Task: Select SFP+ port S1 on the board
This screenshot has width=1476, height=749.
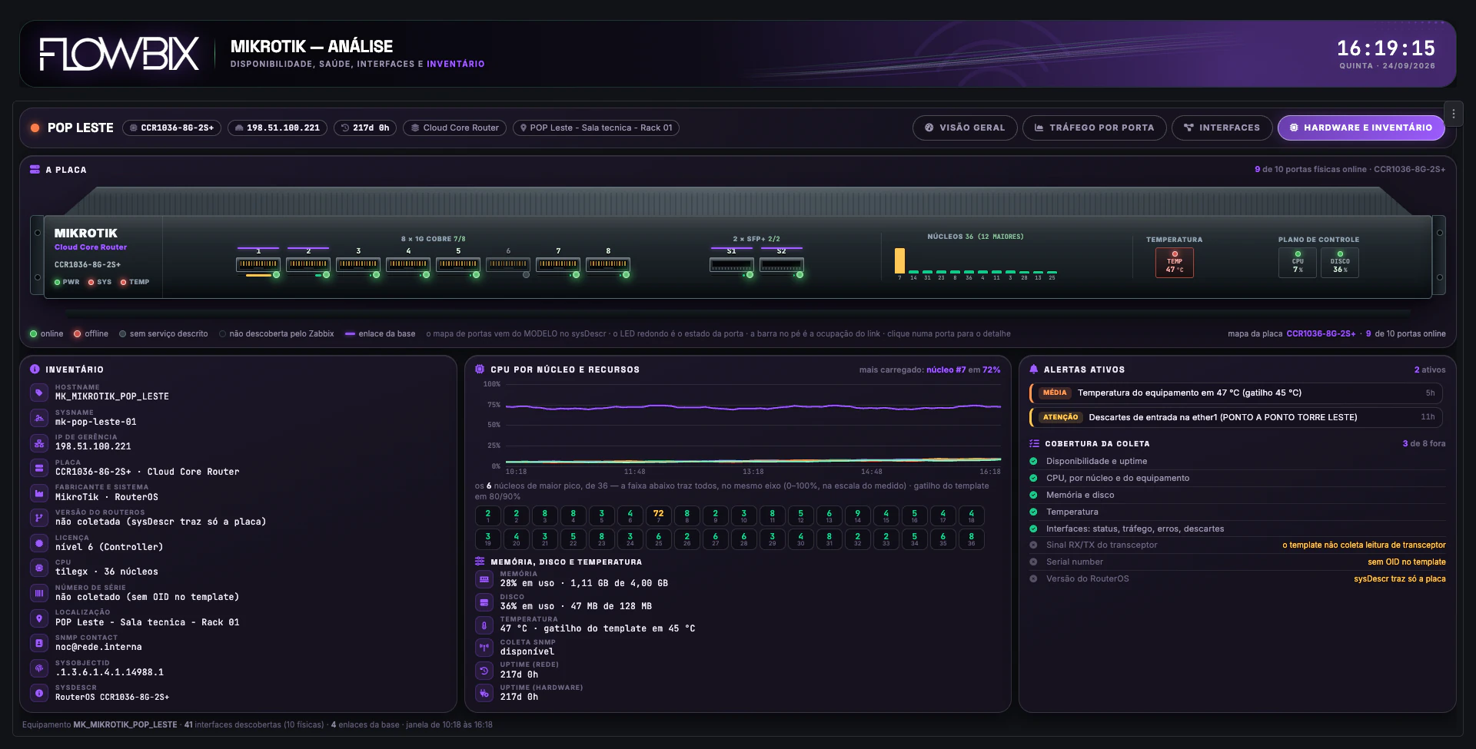Action: 732,265
